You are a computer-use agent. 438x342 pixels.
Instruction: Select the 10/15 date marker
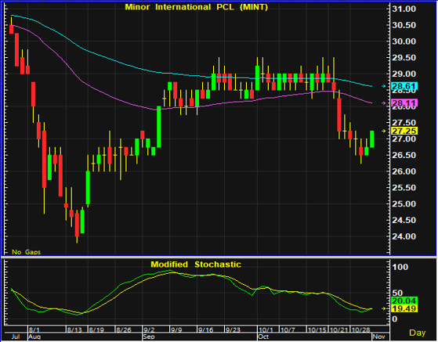click(x=317, y=329)
